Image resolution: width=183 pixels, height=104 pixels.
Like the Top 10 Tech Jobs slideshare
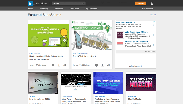tap(96, 65)
